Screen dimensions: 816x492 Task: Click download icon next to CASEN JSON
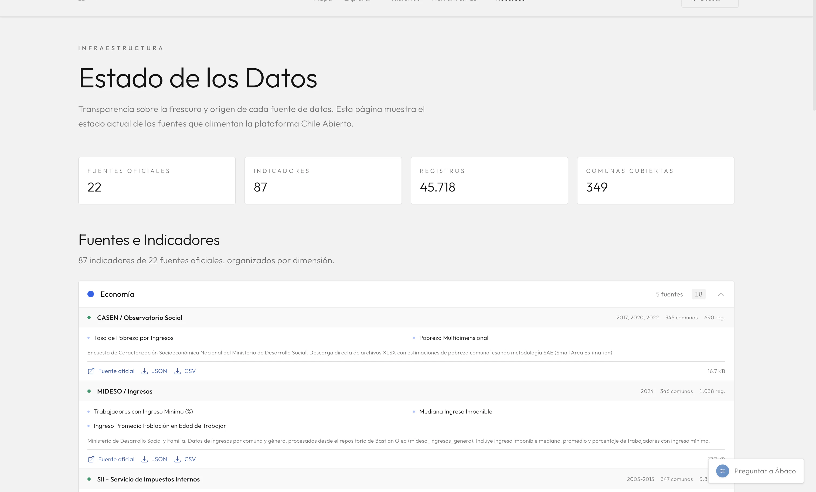(x=144, y=371)
